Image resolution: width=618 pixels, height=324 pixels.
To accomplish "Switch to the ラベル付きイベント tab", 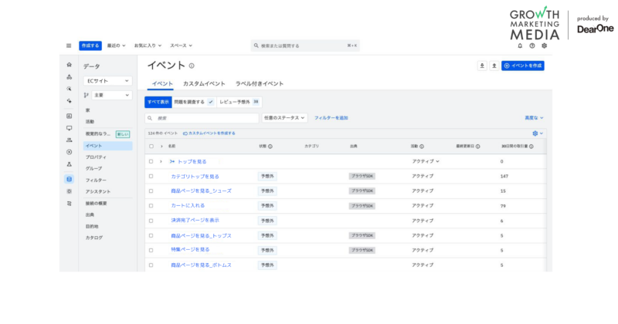I will click(x=260, y=83).
